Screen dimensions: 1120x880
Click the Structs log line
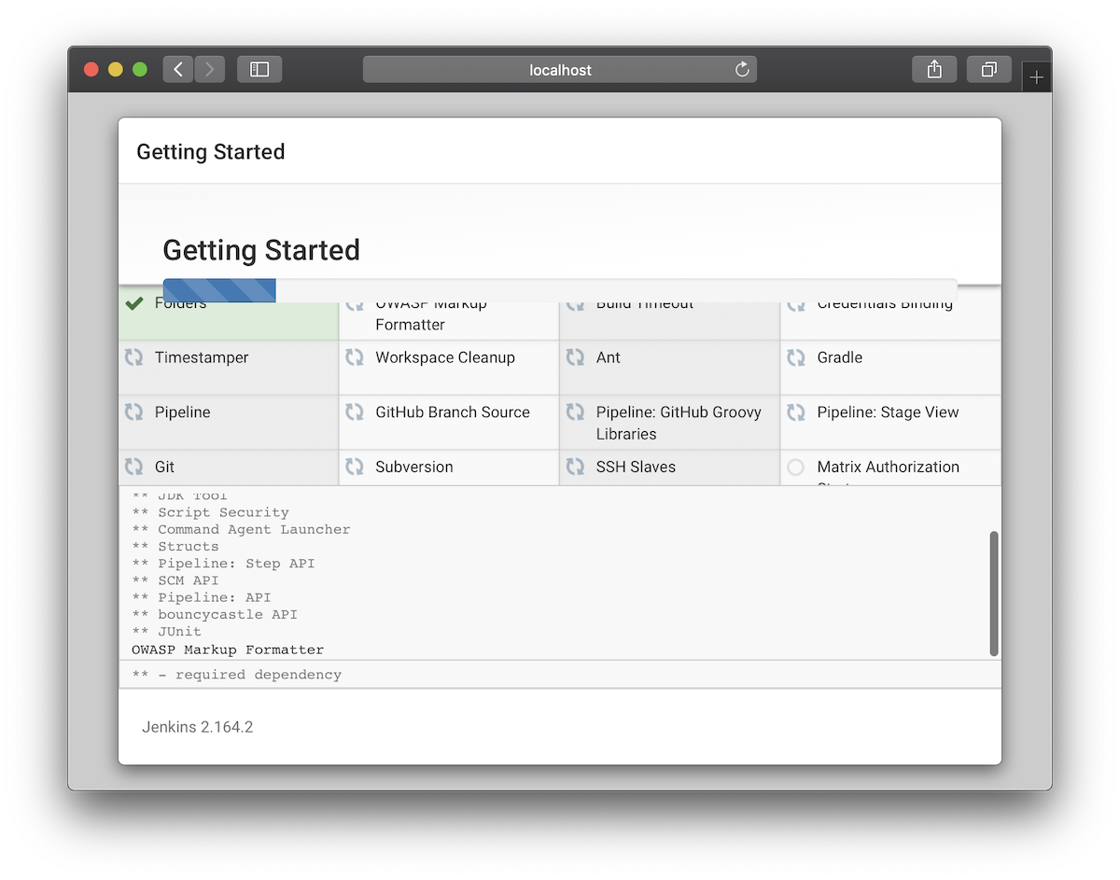click(x=175, y=546)
